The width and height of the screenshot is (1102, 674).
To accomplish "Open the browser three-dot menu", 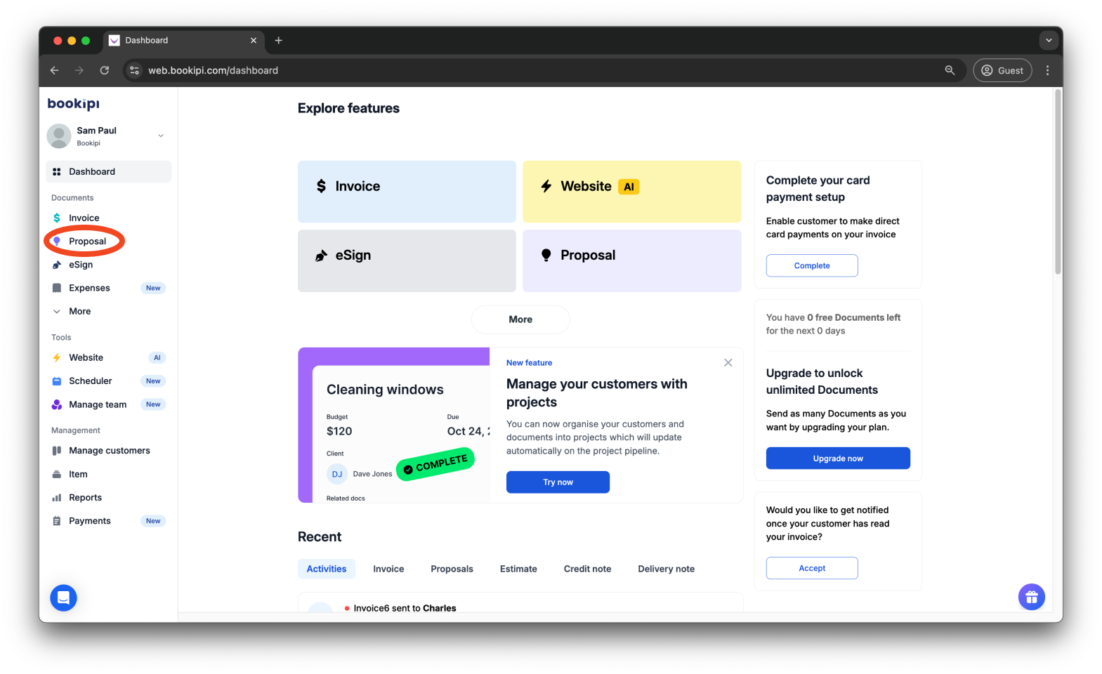I will [x=1047, y=70].
